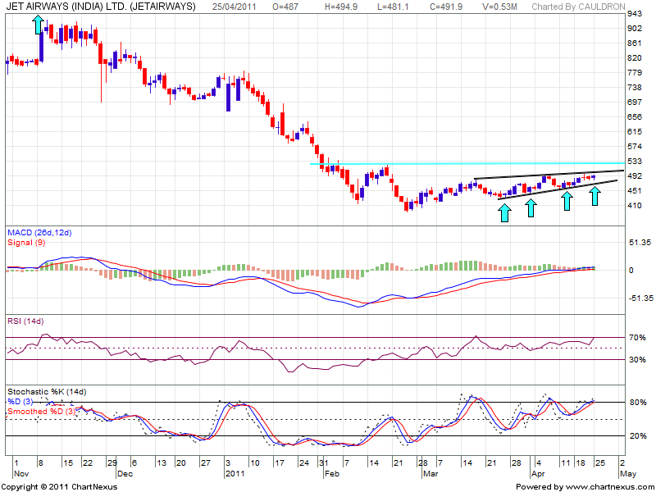Select the second cyan arrow under the rising trendline
Screen dimensions: 656x492
(531, 207)
